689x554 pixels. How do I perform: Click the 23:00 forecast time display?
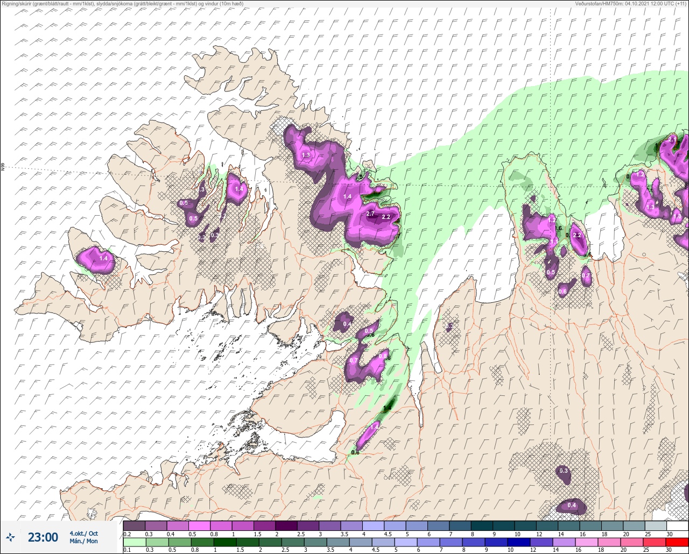(x=43, y=537)
